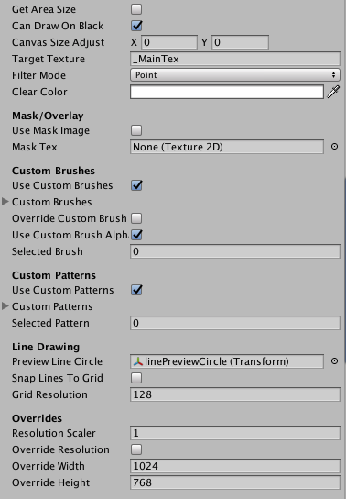Click the linePreviewCircle transform icon
The width and height of the screenshot is (346, 499).
pyautogui.click(x=138, y=361)
